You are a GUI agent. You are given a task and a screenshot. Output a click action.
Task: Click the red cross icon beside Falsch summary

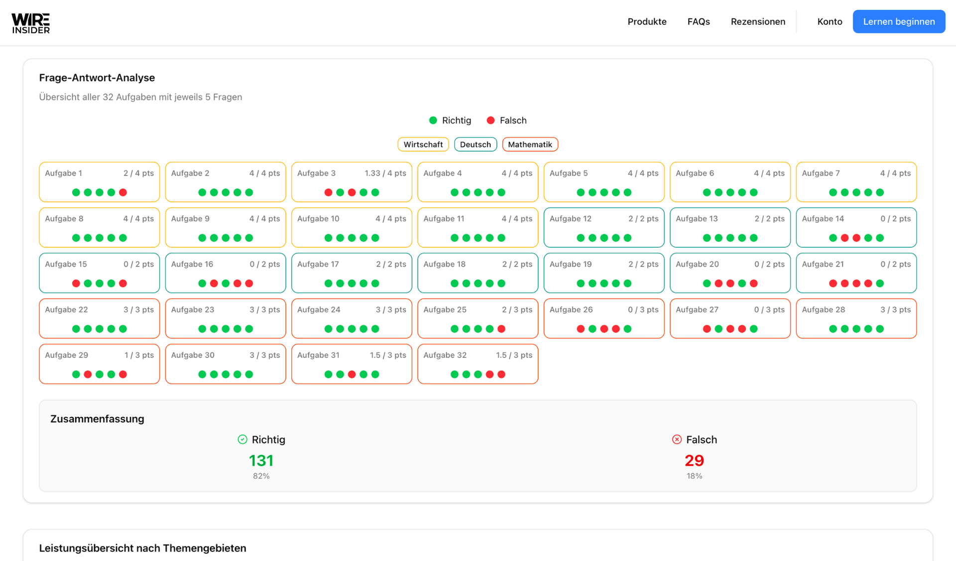click(x=677, y=440)
